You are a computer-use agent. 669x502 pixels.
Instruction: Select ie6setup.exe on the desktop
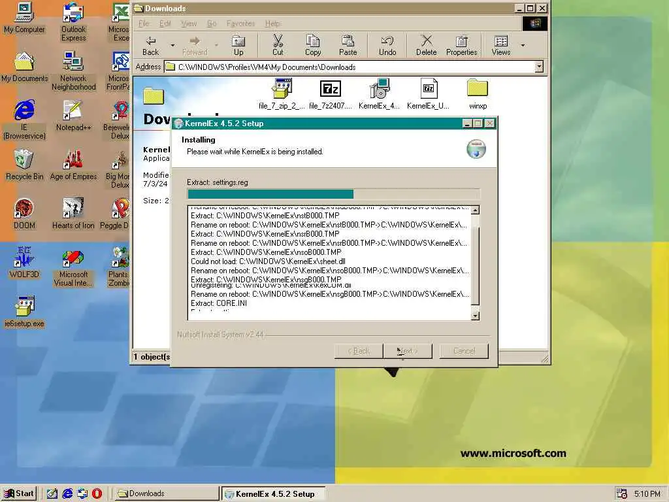click(x=24, y=312)
